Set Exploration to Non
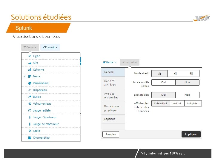Image resolution: width=215 pixels, height=161 pixels. click(187, 95)
